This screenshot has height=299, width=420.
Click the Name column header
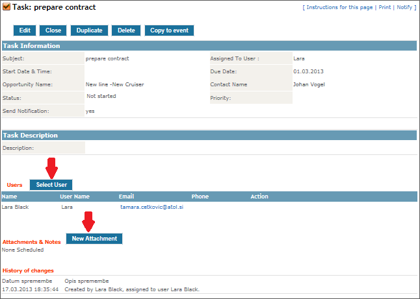tap(10, 197)
